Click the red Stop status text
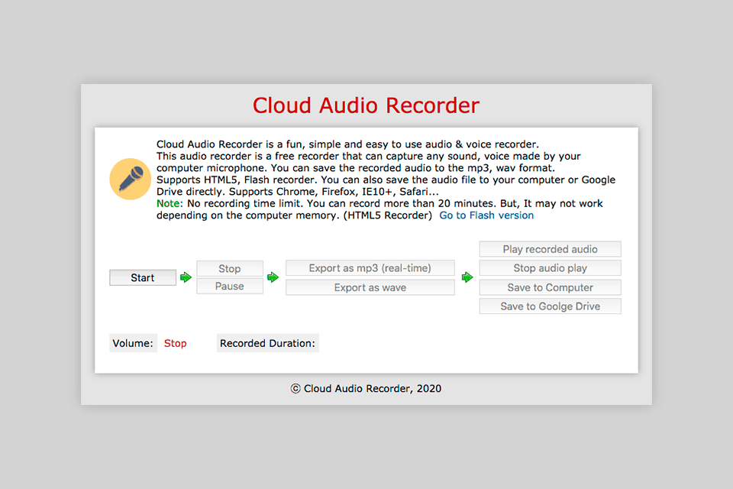The height and width of the screenshot is (489, 733). [176, 343]
